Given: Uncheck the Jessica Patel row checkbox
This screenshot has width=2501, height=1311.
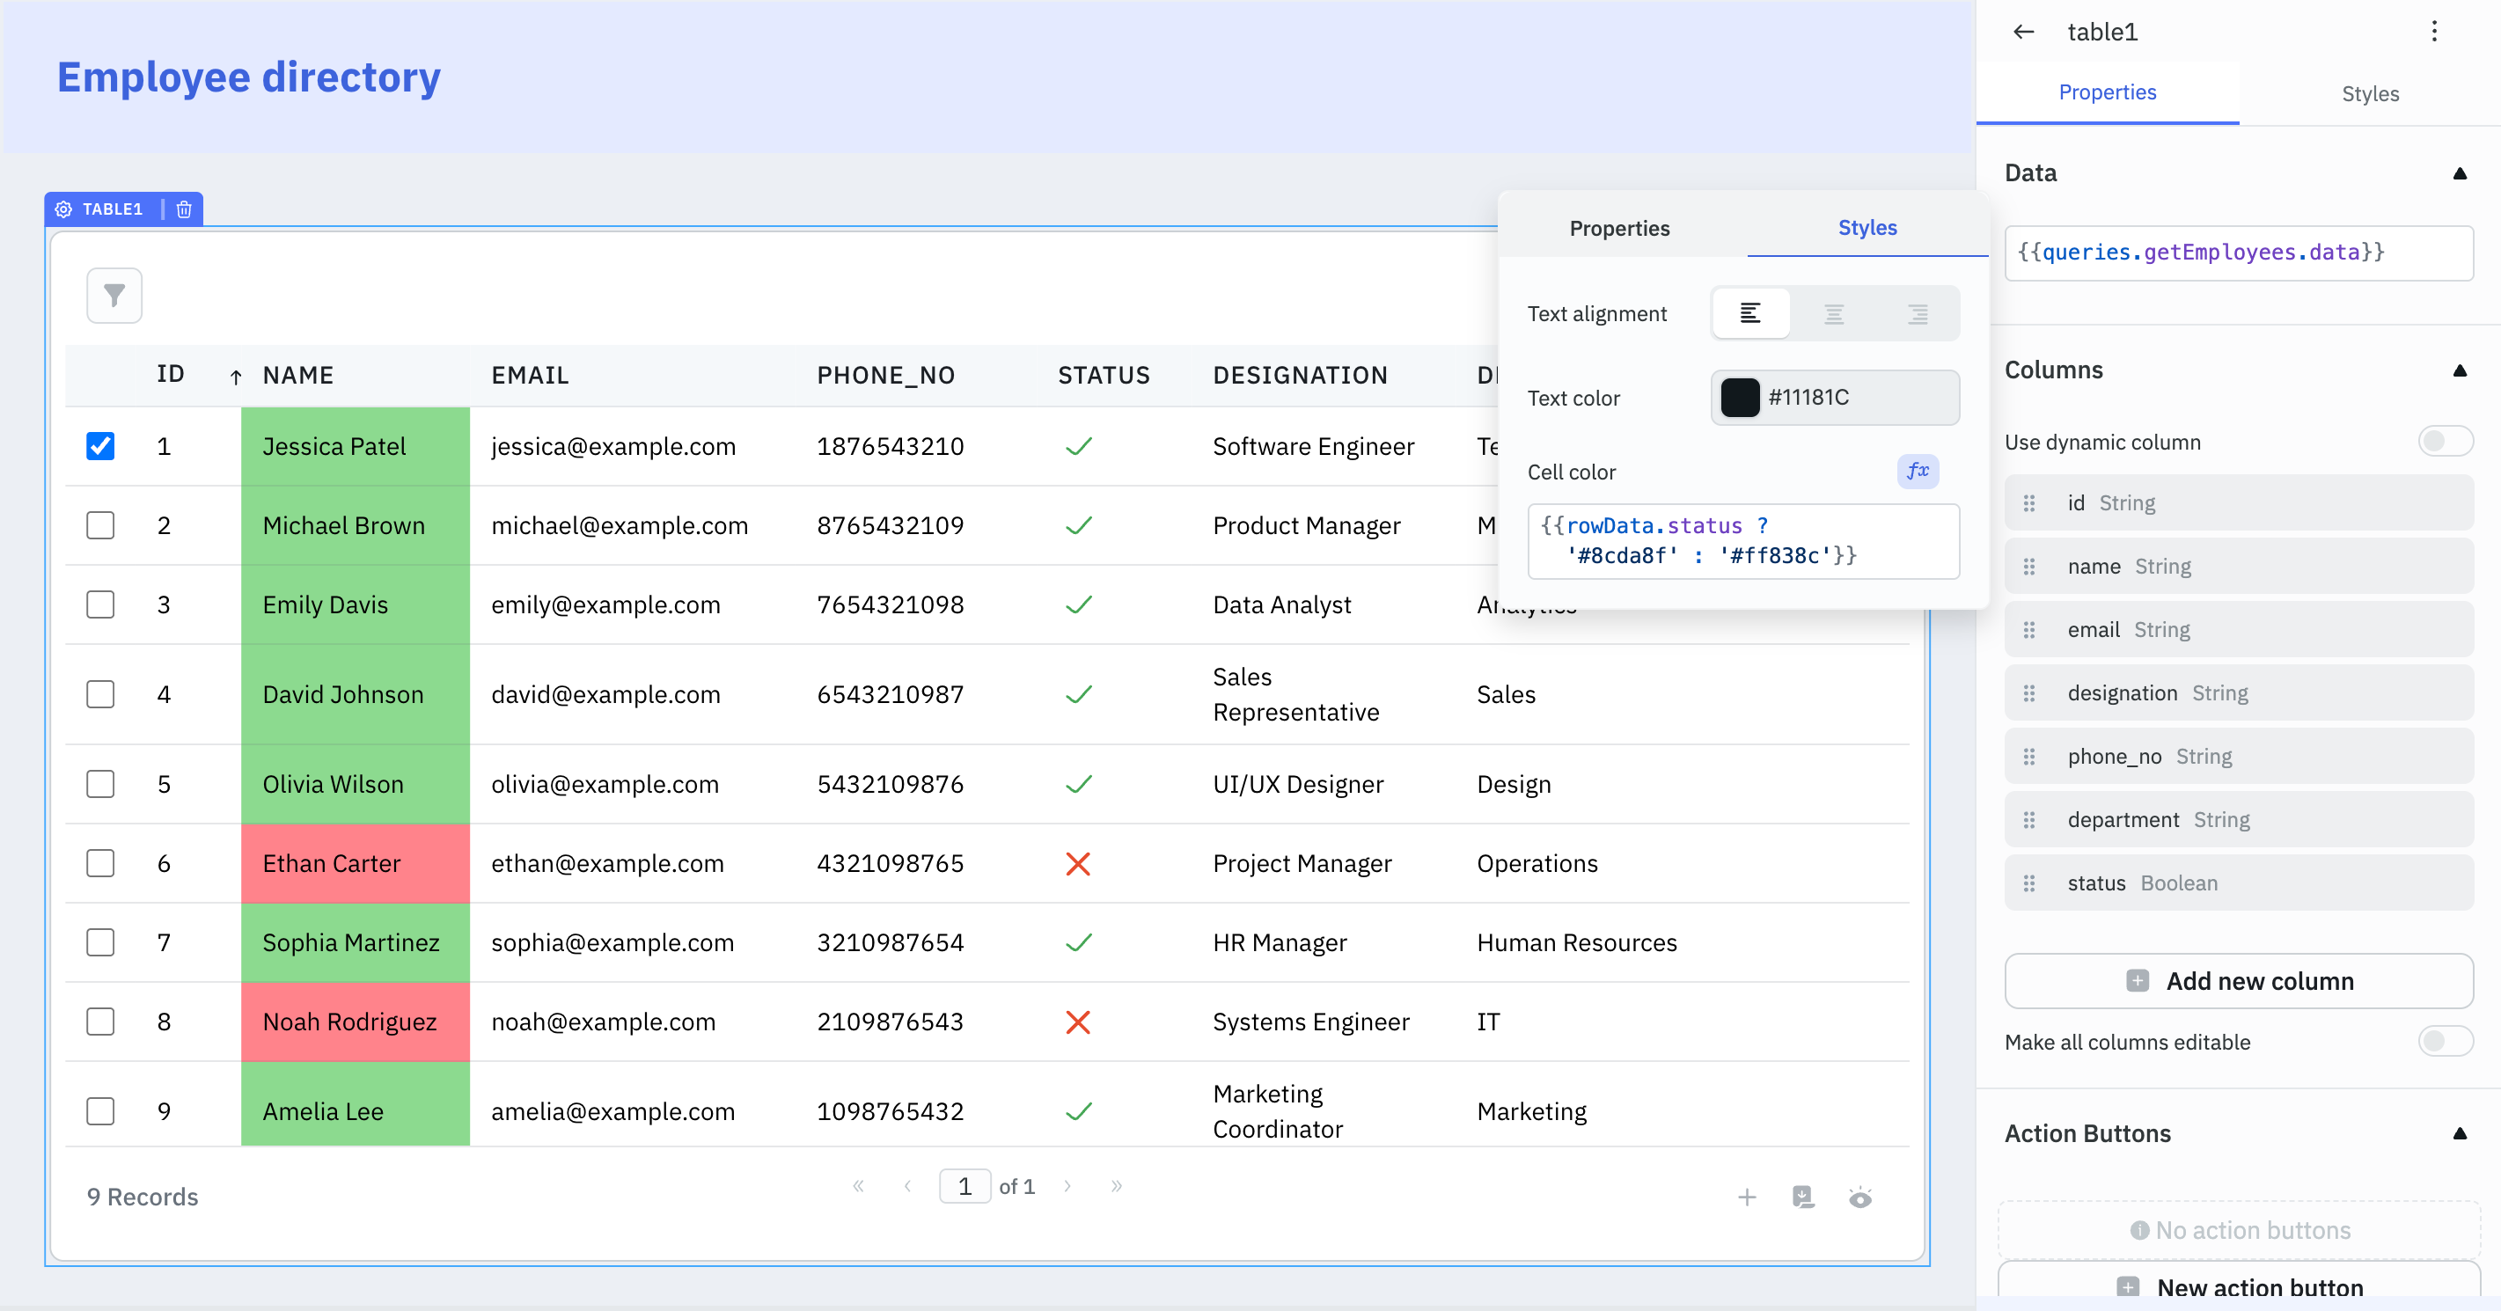Looking at the screenshot, I should pyautogui.click(x=100, y=445).
